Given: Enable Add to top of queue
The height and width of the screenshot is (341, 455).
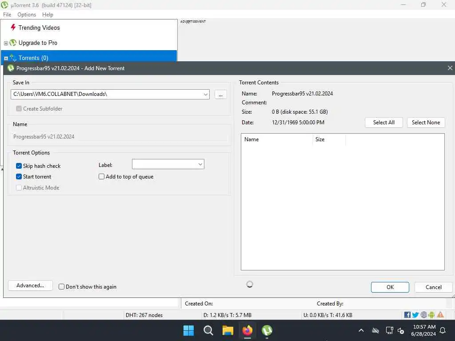Looking at the screenshot, I should [102, 177].
